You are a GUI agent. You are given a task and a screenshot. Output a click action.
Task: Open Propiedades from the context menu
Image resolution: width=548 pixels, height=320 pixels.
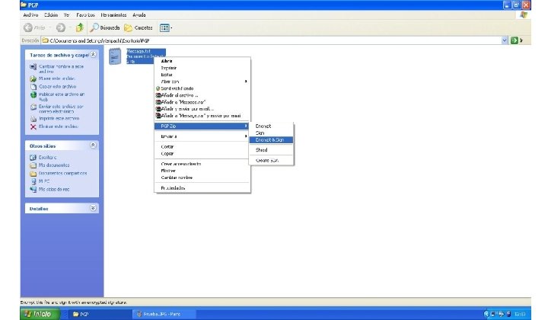tap(202, 187)
